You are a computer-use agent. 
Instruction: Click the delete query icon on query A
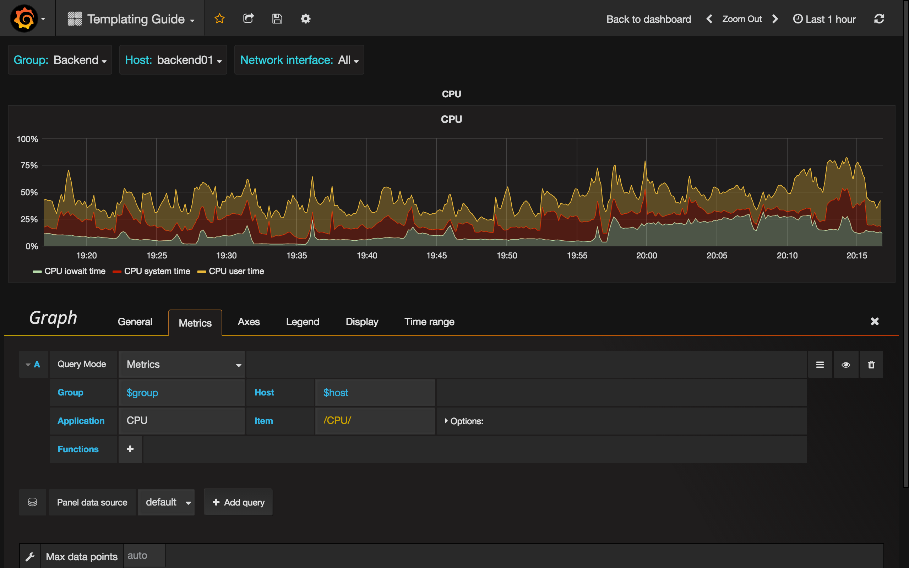click(871, 365)
